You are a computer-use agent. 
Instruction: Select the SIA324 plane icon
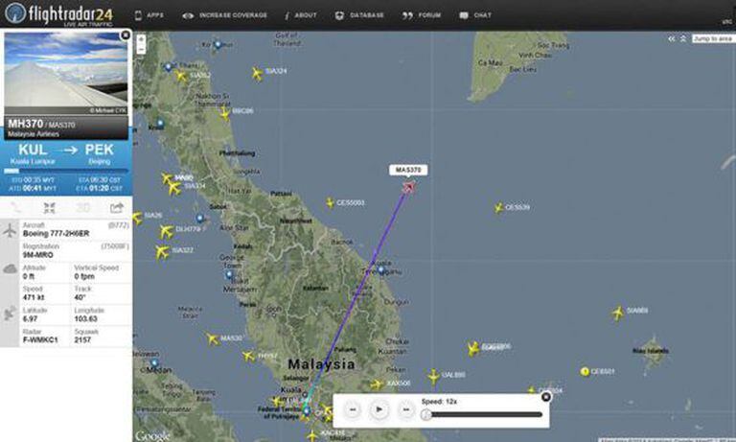257,74
